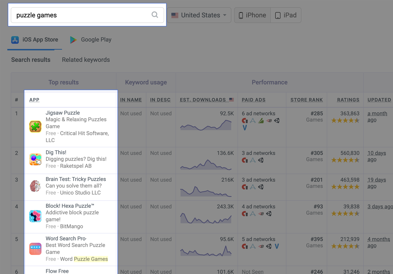The image size is (393, 274).
Task: Click the Brain Test app icon
Action: click(35, 186)
